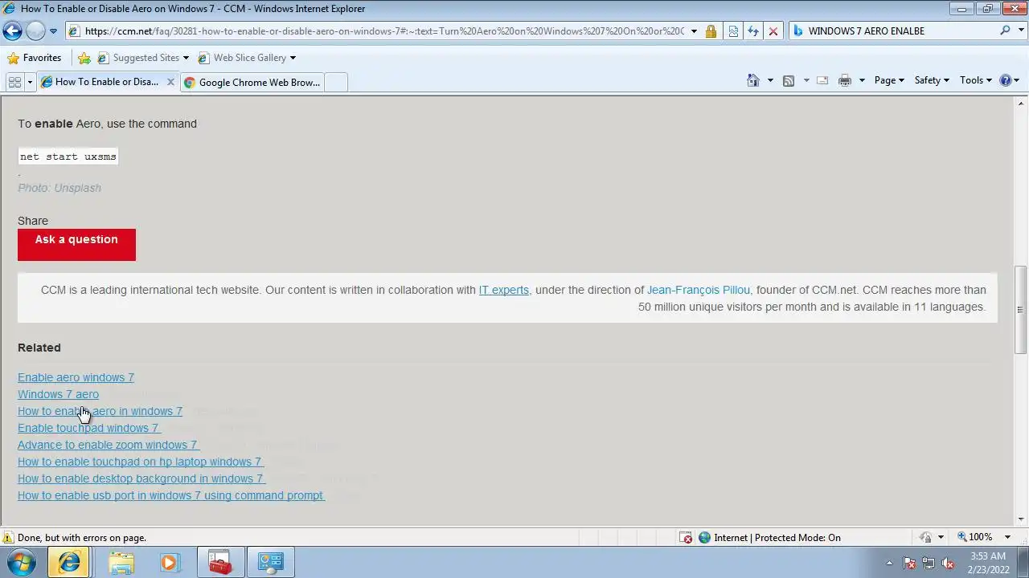
Task: Open How to enable touchpad on hp laptop
Action: click(140, 462)
